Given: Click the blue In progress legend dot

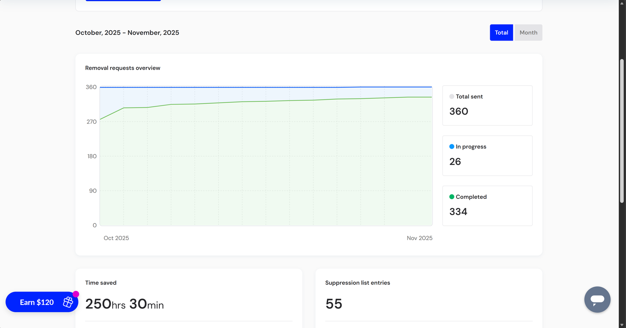Looking at the screenshot, I should point(451,147).
